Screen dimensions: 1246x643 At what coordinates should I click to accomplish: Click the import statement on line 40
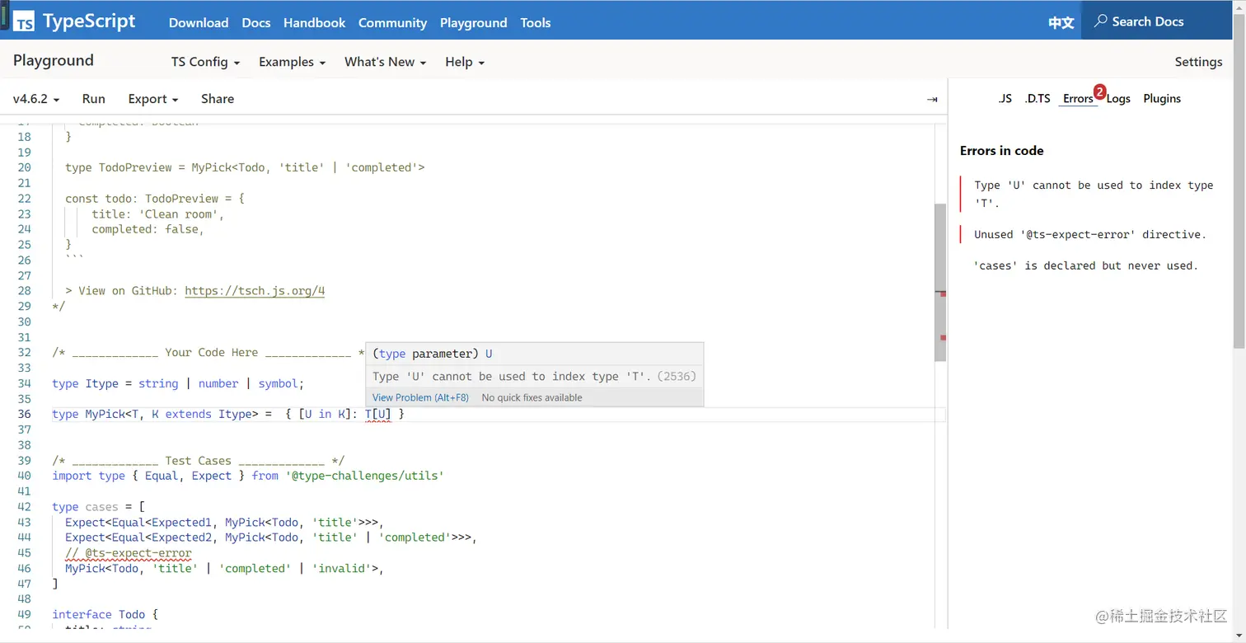248,476
